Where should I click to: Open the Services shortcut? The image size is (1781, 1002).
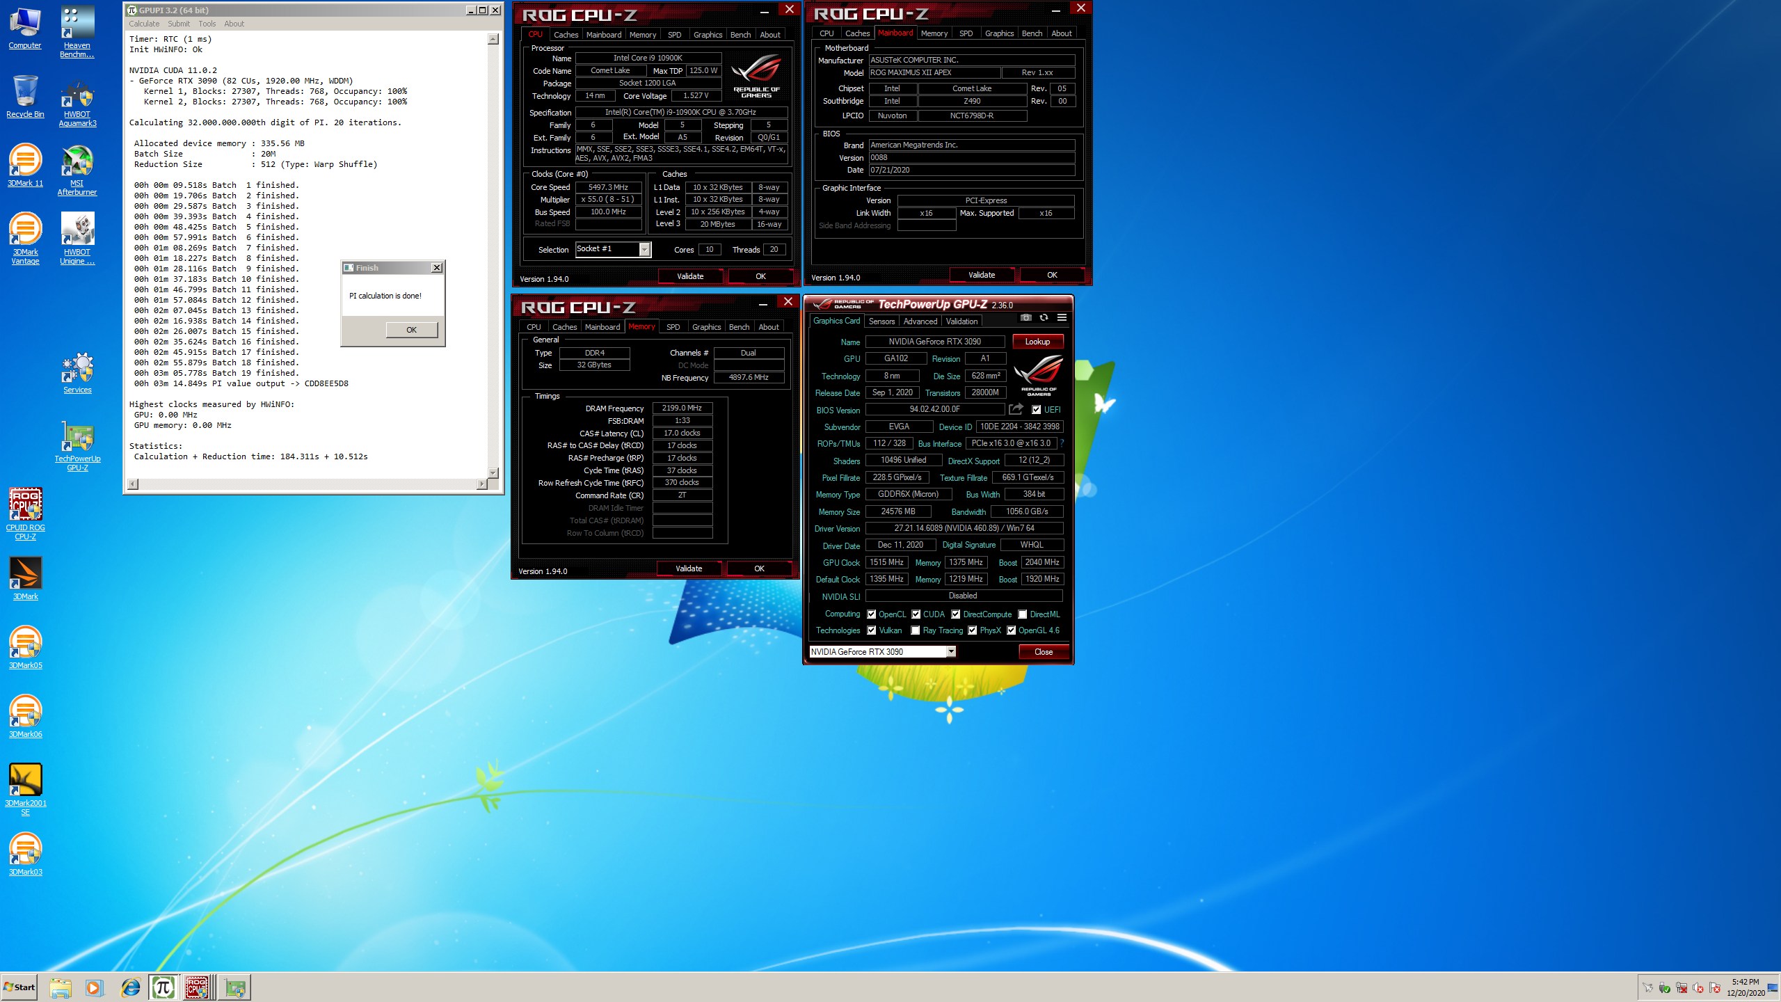coord(77,373)
